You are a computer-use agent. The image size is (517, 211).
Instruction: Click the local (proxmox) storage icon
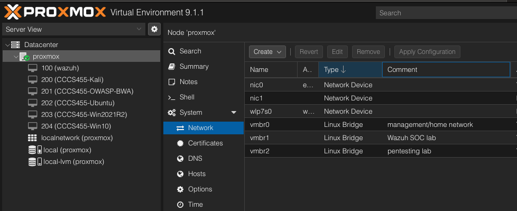tap(35, 150)
